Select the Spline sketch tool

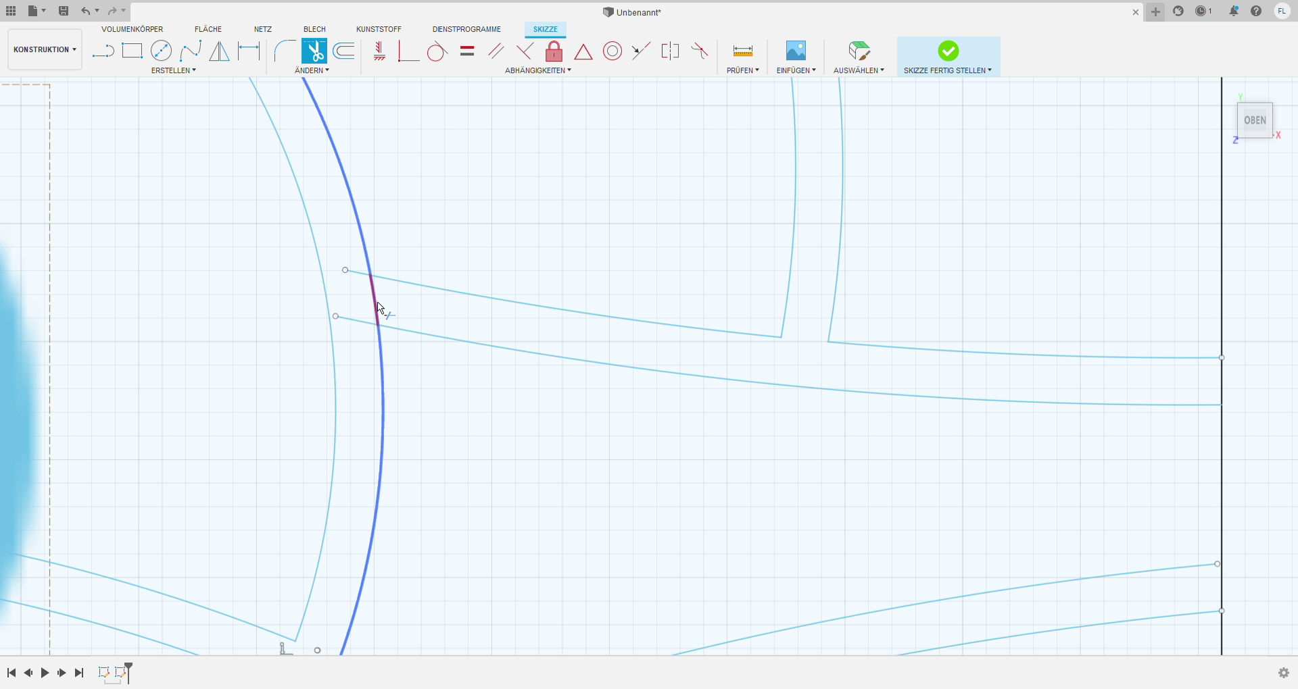(x=190, y=51)
